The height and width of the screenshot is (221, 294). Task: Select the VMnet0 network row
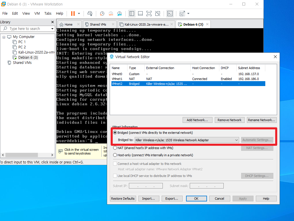(x=188, y=74)
